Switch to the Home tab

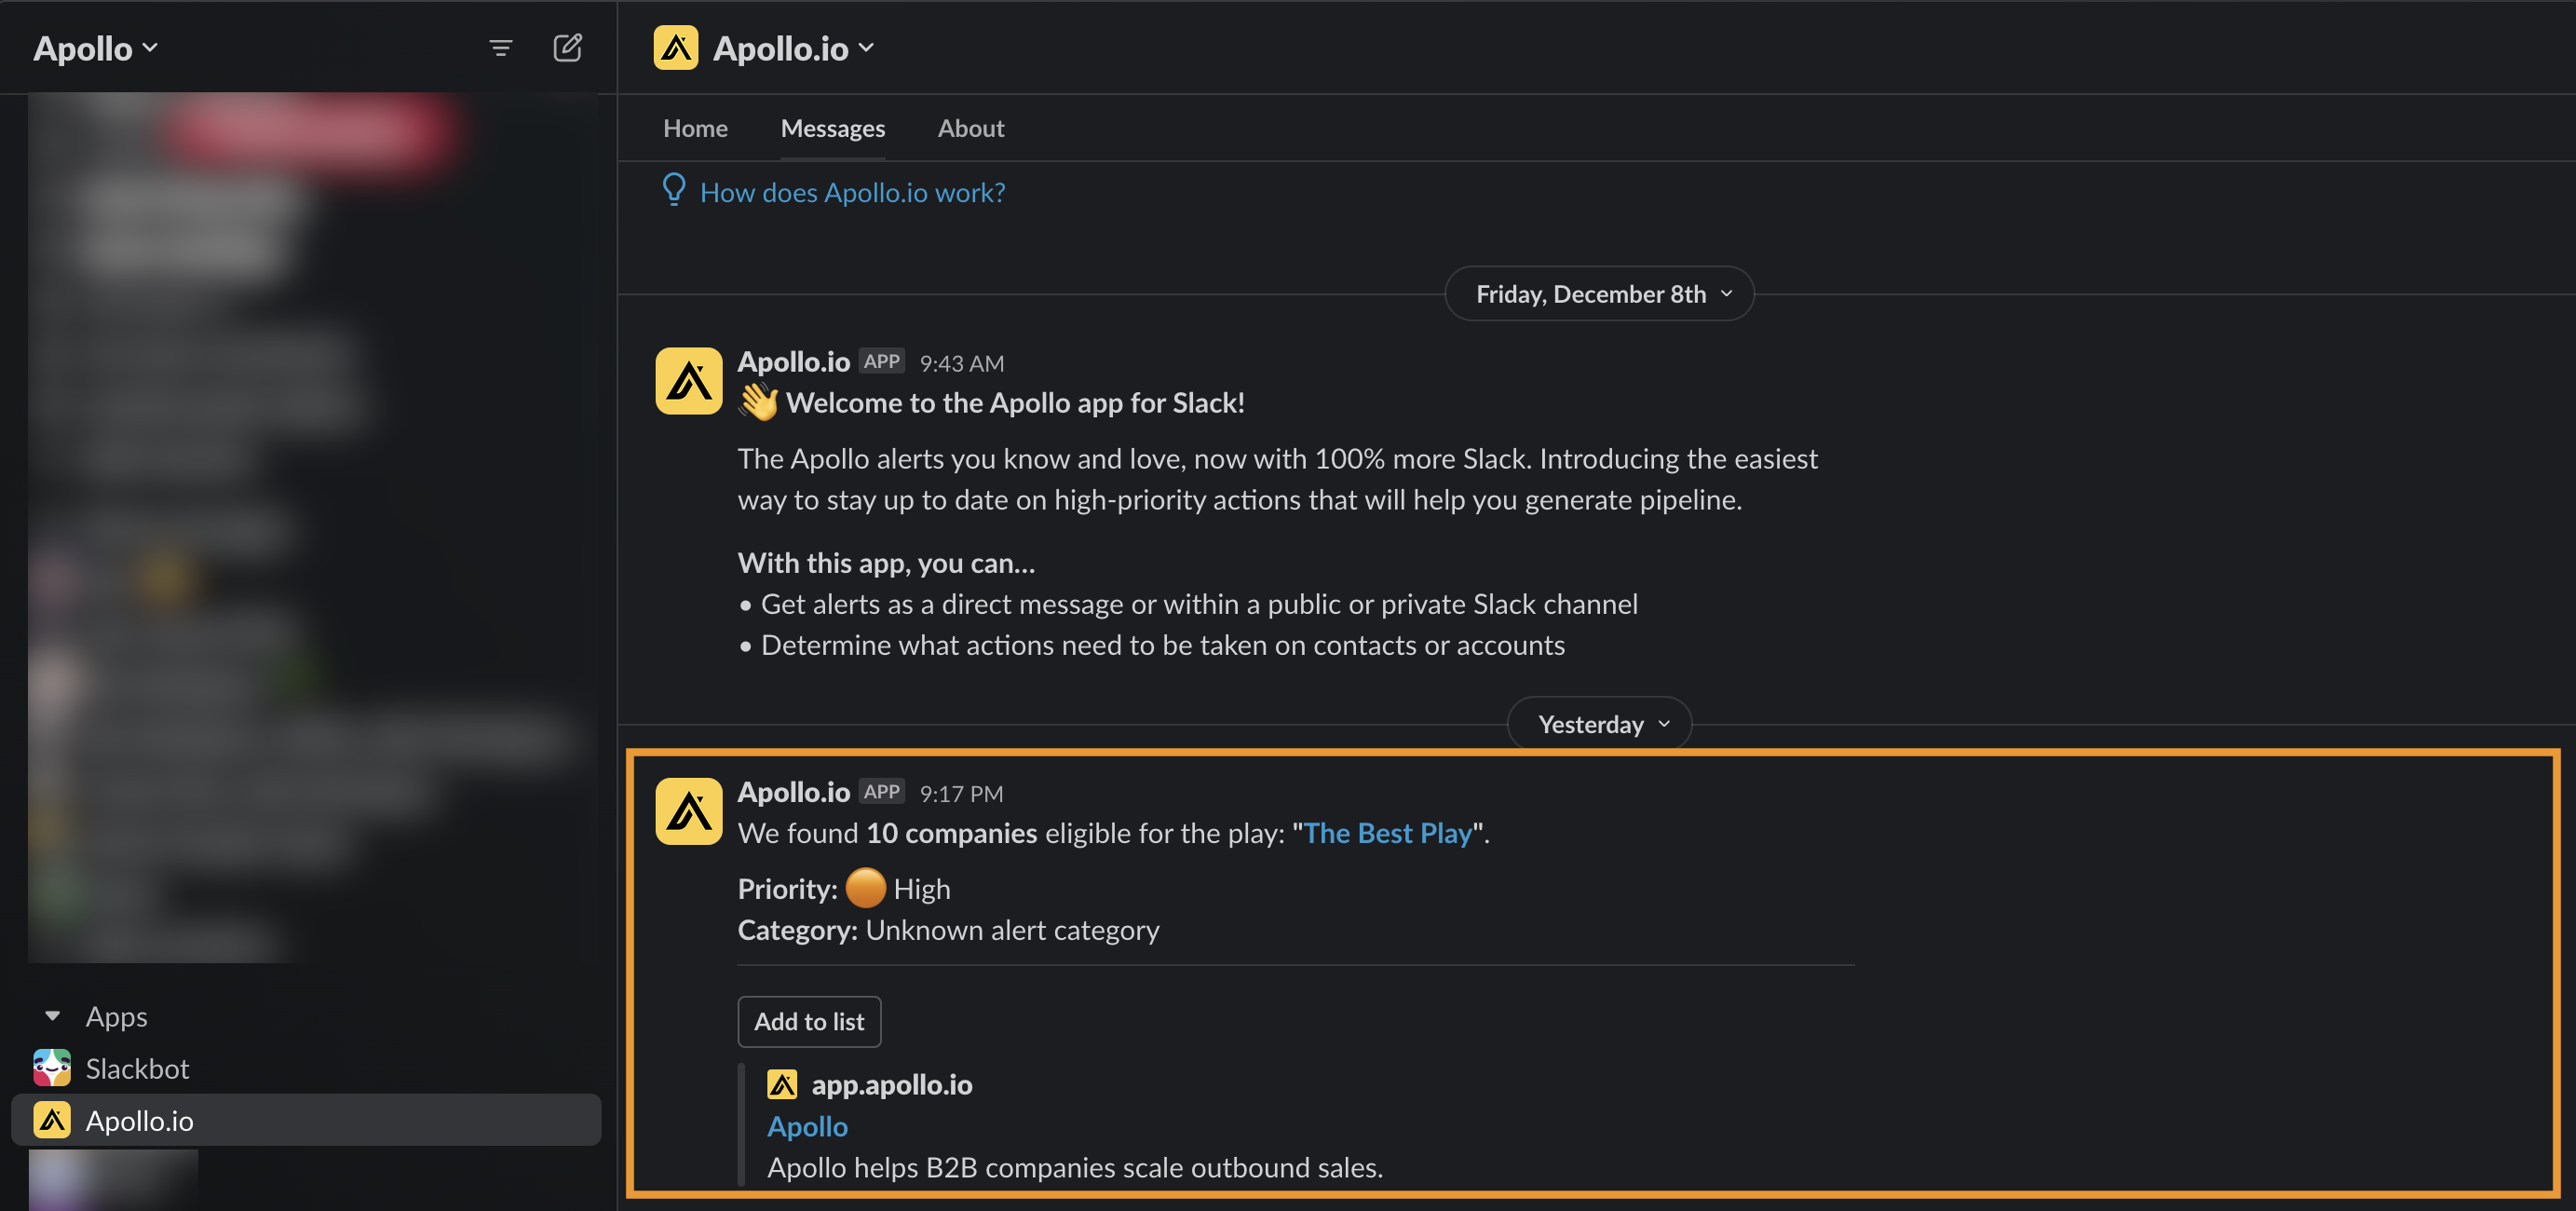[x=695, y=128]
